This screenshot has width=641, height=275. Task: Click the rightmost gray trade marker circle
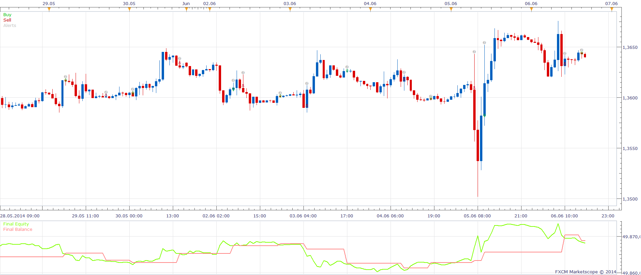(581, 50)
